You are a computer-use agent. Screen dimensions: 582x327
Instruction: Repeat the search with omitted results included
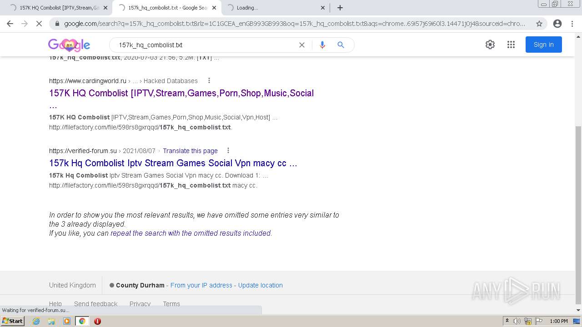pyautogui.click(x=191, y=233)
